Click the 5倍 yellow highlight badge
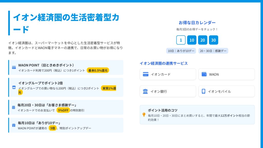263x148 pixels. pos(53,128)
